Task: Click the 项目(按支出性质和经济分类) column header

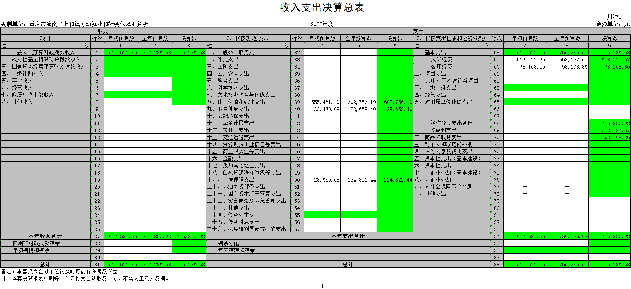Action: 451,38
